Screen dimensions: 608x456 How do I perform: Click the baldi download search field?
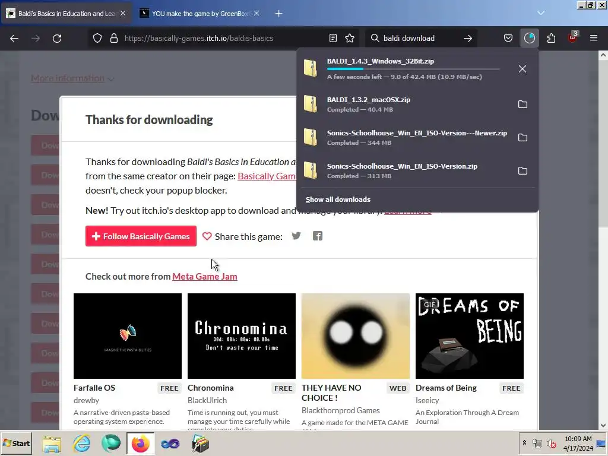click(421, 39)
